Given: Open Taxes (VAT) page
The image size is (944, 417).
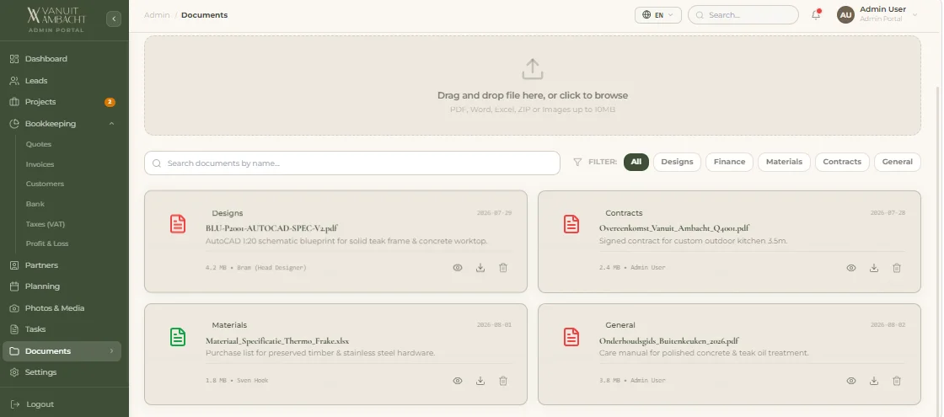Looking at the screenshot, I should pos(46,224).
